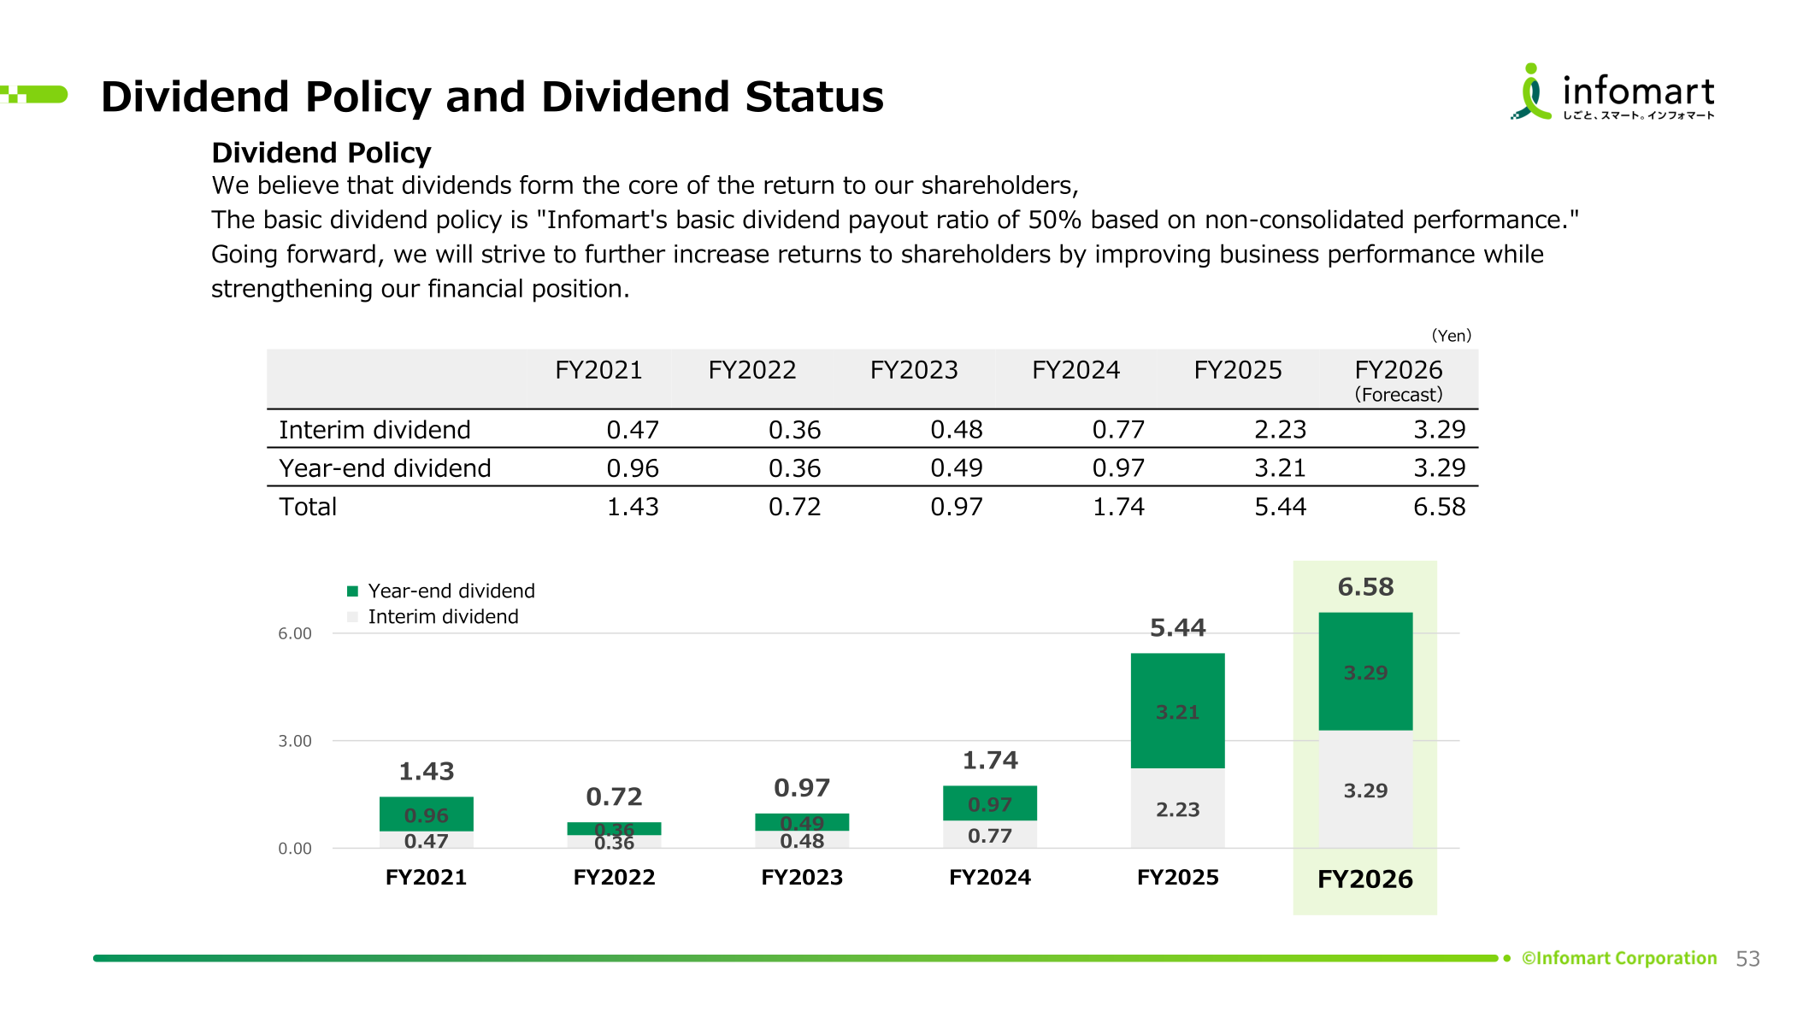1809x1017 pixels.
Task: Click the FY2026 total value 6.58 in the table
Action: pos(1439,507)
